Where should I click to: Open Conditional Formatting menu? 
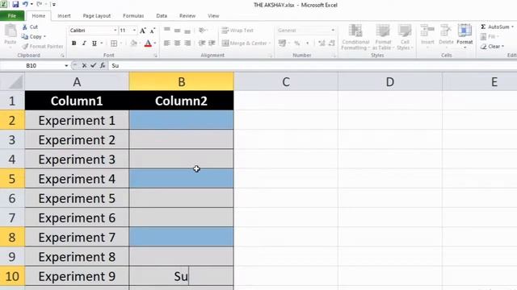click(355, 37)
